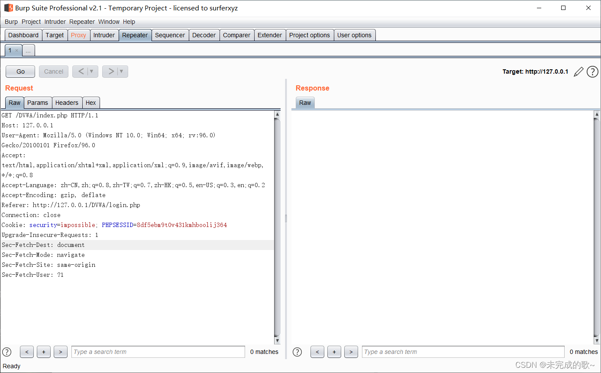601x373 pixels.
Task: Focus the request search term field
Action: (158, 352)
